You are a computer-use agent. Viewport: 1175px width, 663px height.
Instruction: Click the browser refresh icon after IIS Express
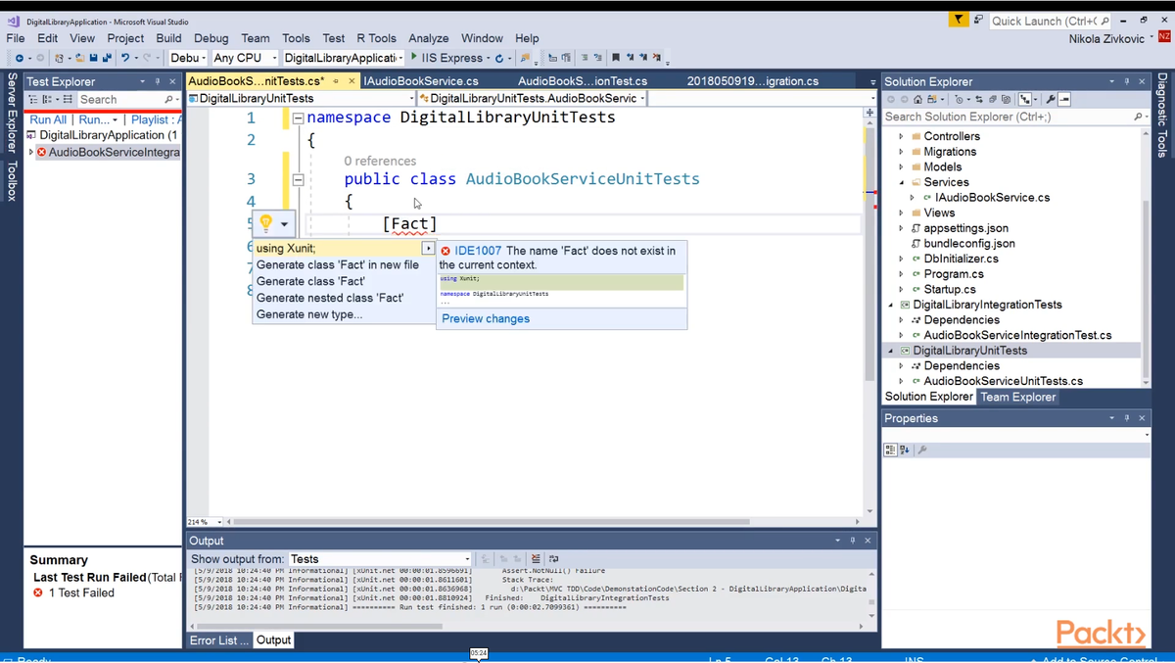point(499,58)
